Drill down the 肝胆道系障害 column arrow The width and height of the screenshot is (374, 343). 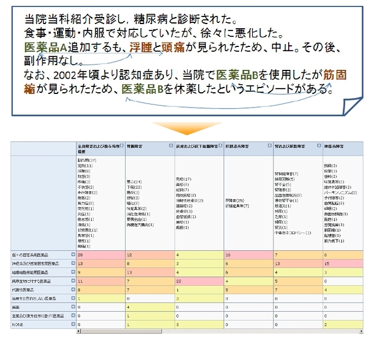(269, 145)
